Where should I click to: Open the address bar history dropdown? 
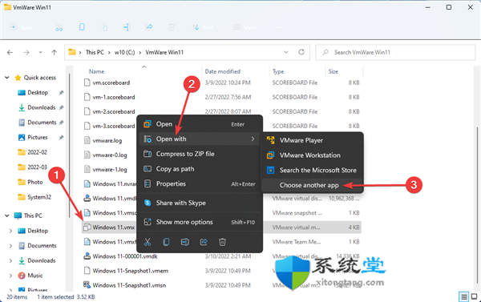286,52
